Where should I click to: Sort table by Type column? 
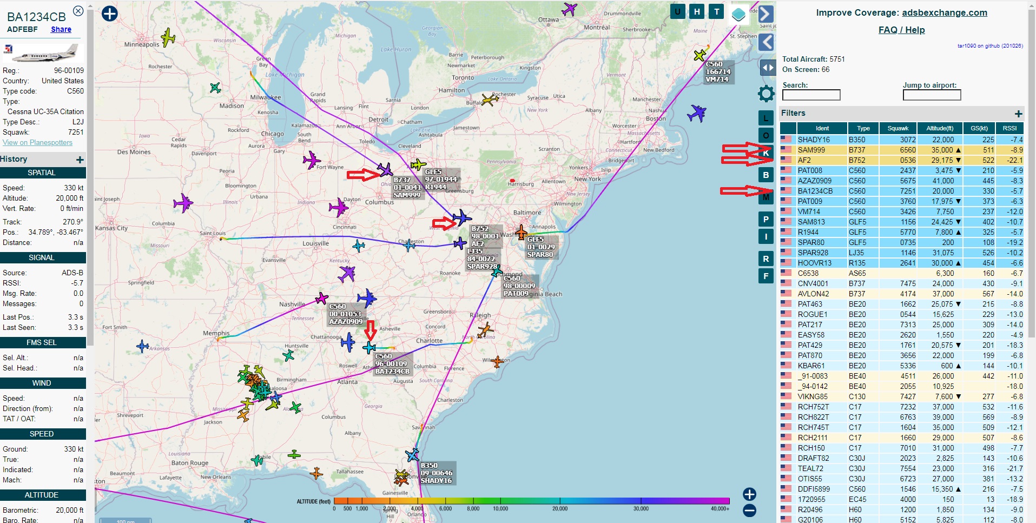click(x=863, y=128)
